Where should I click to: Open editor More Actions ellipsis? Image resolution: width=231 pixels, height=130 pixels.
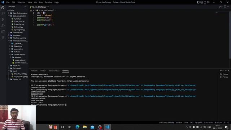(228, 6)
